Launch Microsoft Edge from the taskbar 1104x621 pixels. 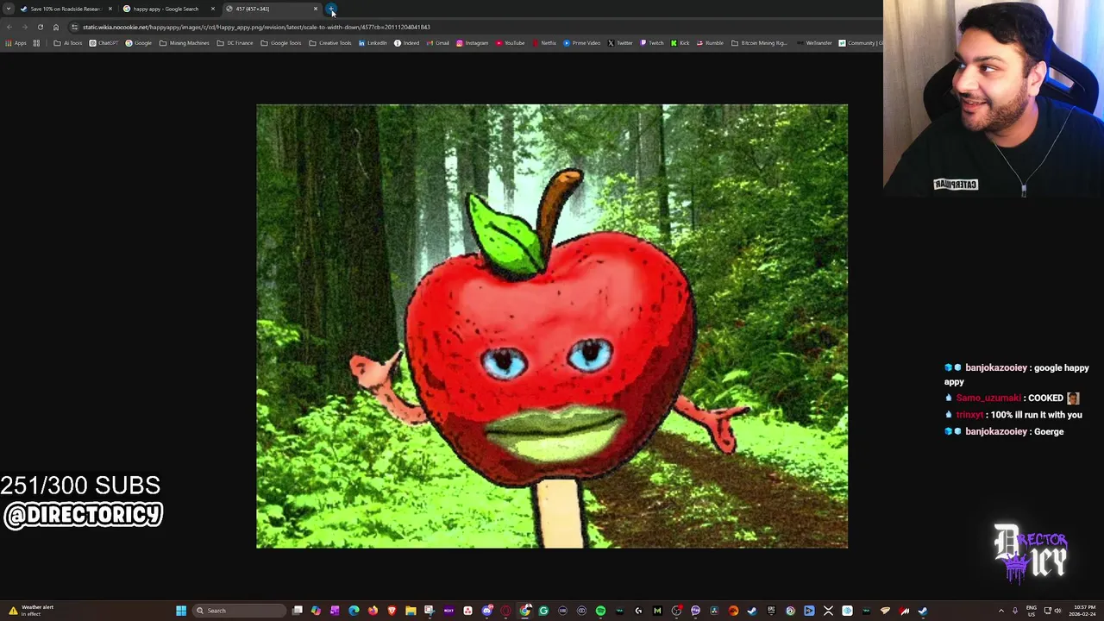(354, 611)
